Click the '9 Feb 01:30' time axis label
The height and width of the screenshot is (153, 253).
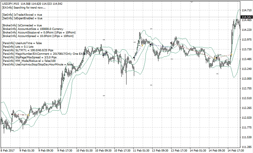coord(27,151)
